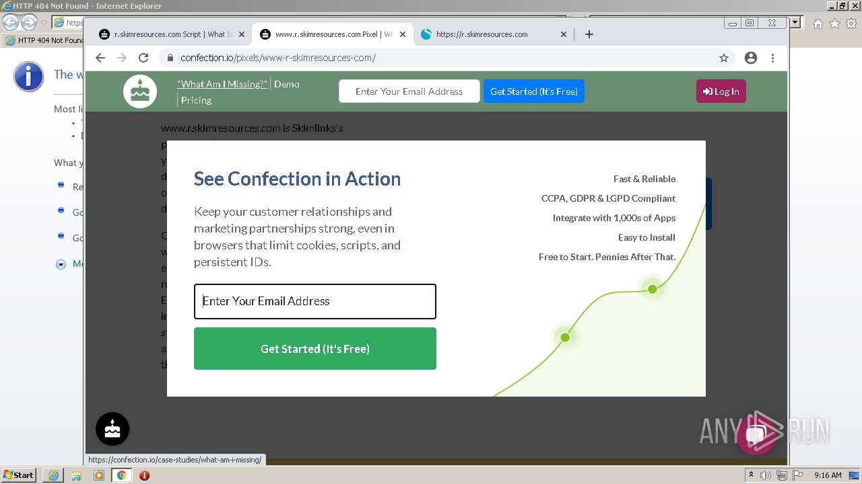
Task: Click the 9:16 AM clock
Action: pyautogui.click(x=828, y=475)
